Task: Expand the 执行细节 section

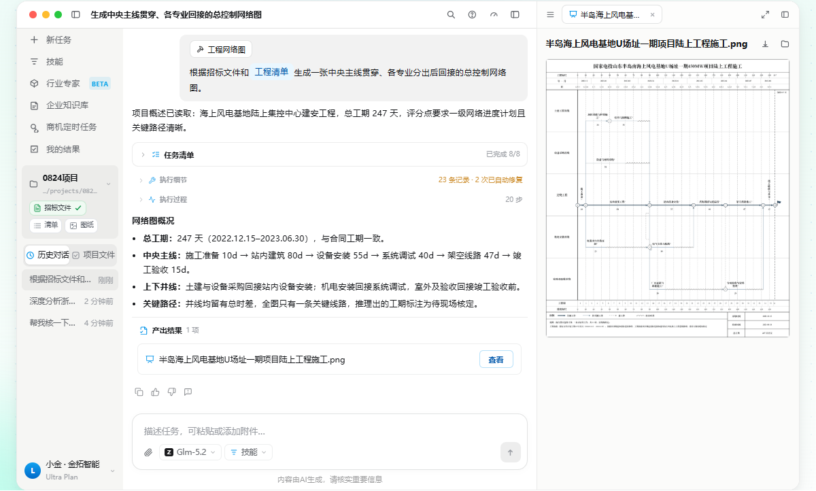Action: [330, 180]
